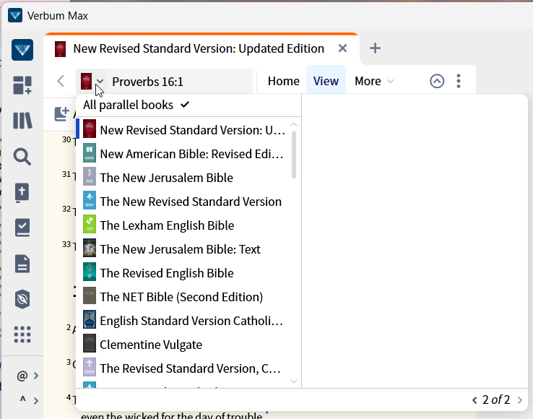The width and height of the screenshot is (533, 419).
Task: Open the More toolbar menu
Action: coord(373,81)
